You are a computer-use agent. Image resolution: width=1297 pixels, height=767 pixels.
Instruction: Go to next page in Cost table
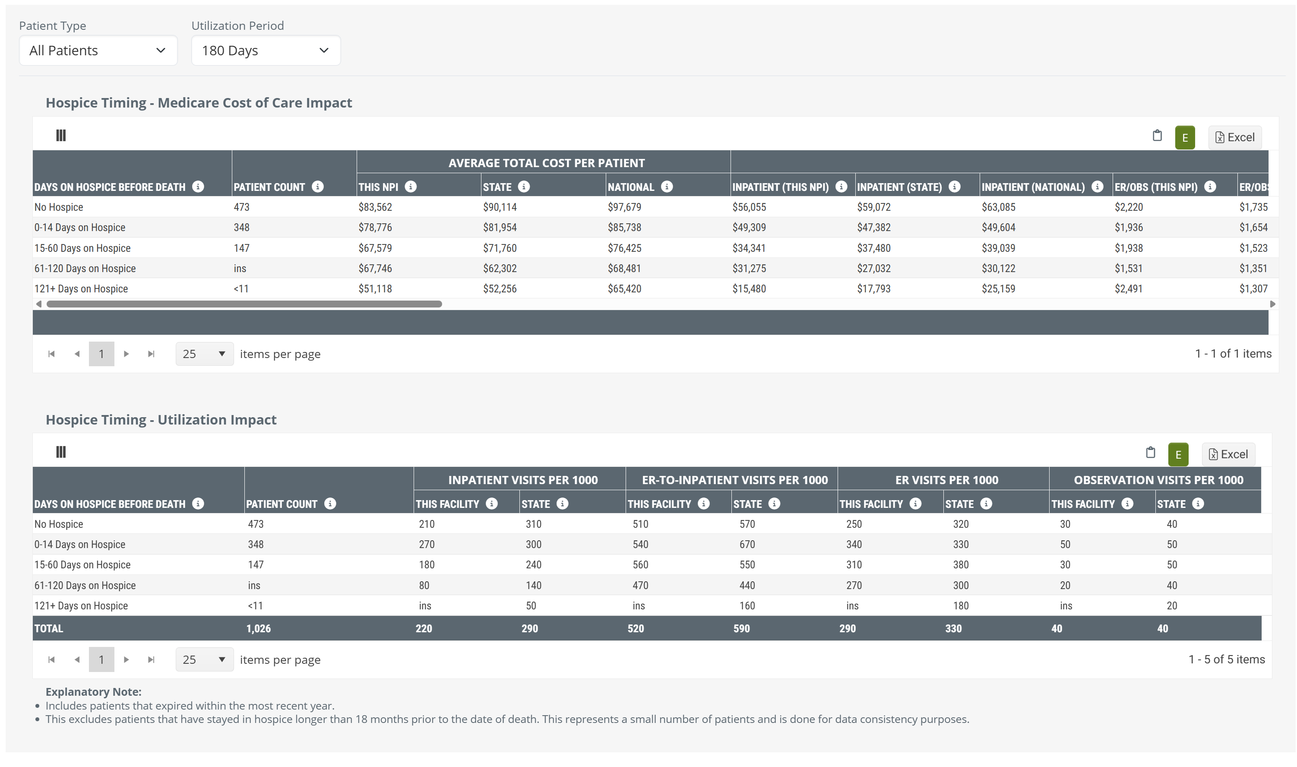click(126, 354)
